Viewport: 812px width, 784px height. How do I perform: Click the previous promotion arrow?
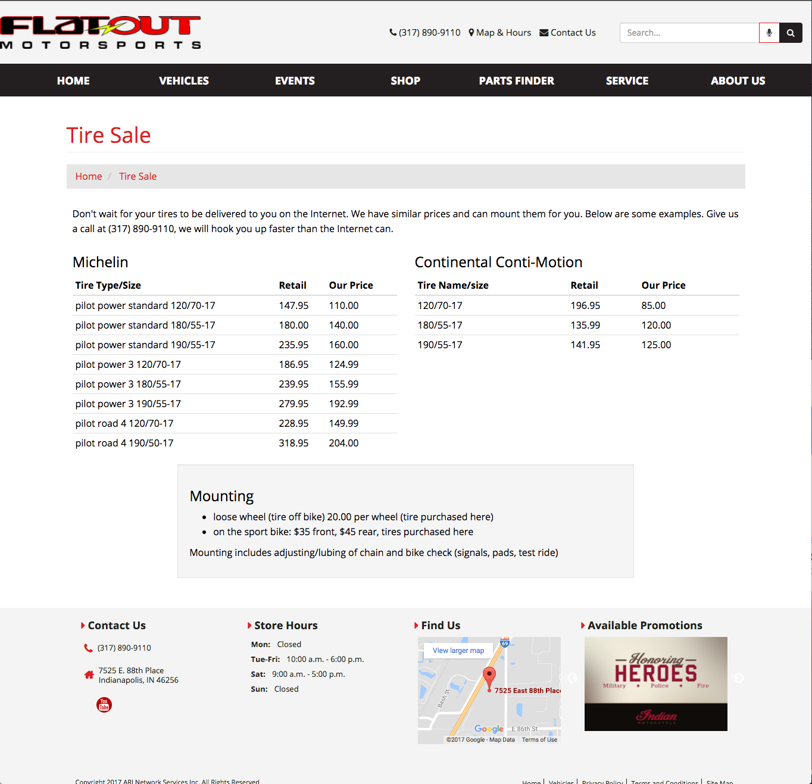point(572,678)
